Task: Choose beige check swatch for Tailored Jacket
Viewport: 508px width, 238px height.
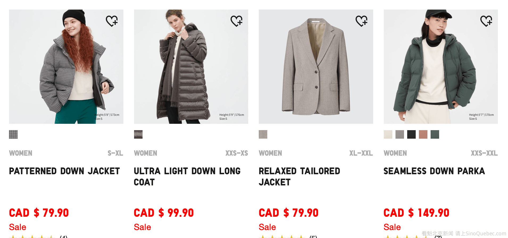Action: pyautogui.click(x=263, y=134)
